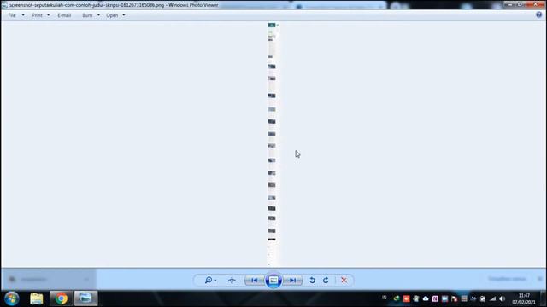The width and height of the screenshot is (547, 307).
Task: Go to the next image
Action: point(292,281)
